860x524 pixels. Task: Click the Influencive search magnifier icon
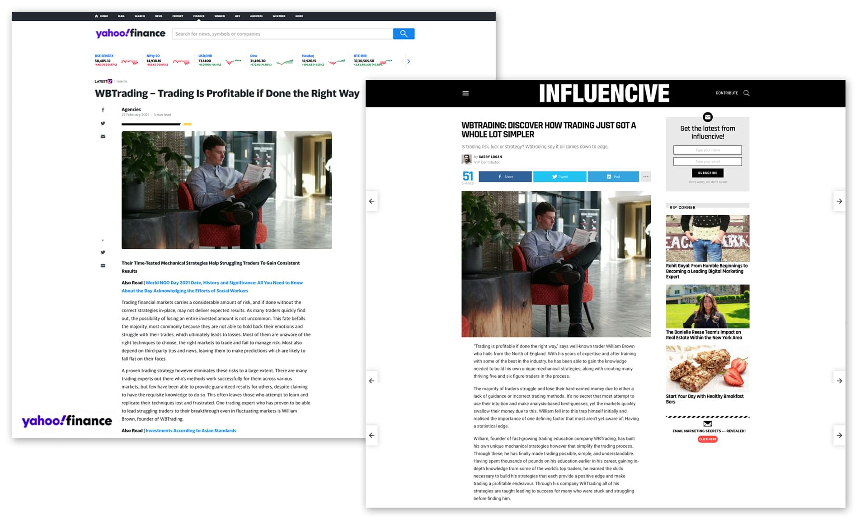pos(747,93)
